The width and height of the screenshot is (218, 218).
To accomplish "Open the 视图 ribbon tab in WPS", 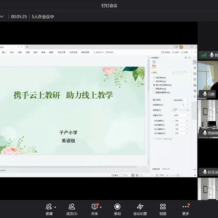I will pyautogui.click(x=51, y=52).
